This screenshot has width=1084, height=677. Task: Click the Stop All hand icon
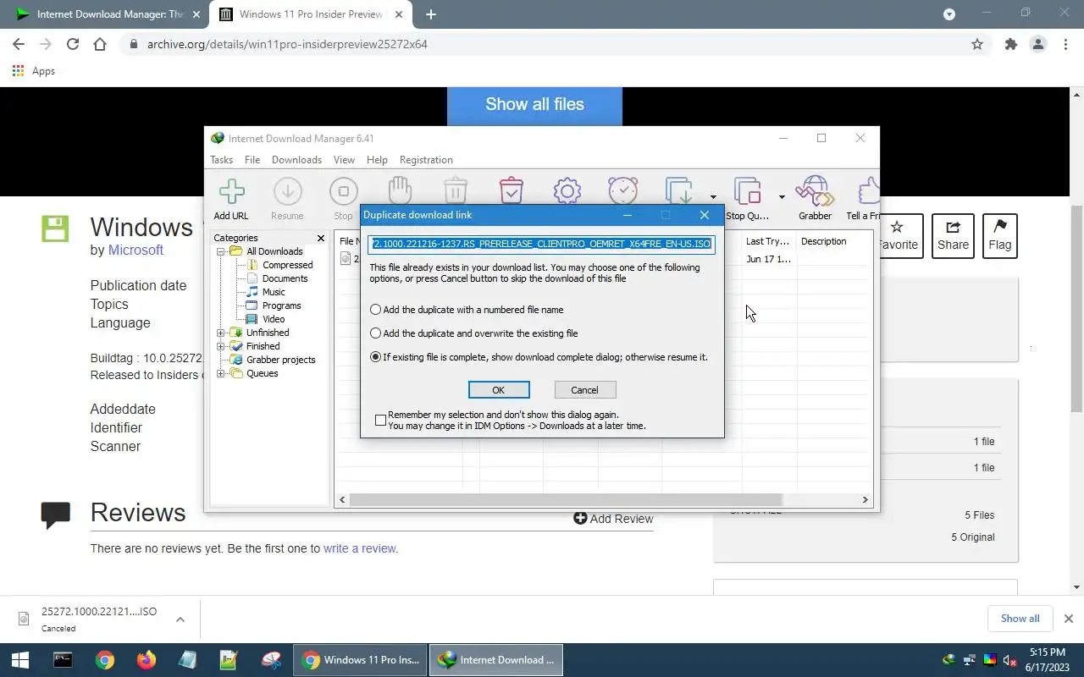pos(399,191)
